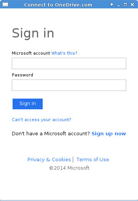Close the Connect to OneDrive.com dialog
The width and height of the screenshot is (138, 201).
(x=132, y=5)
